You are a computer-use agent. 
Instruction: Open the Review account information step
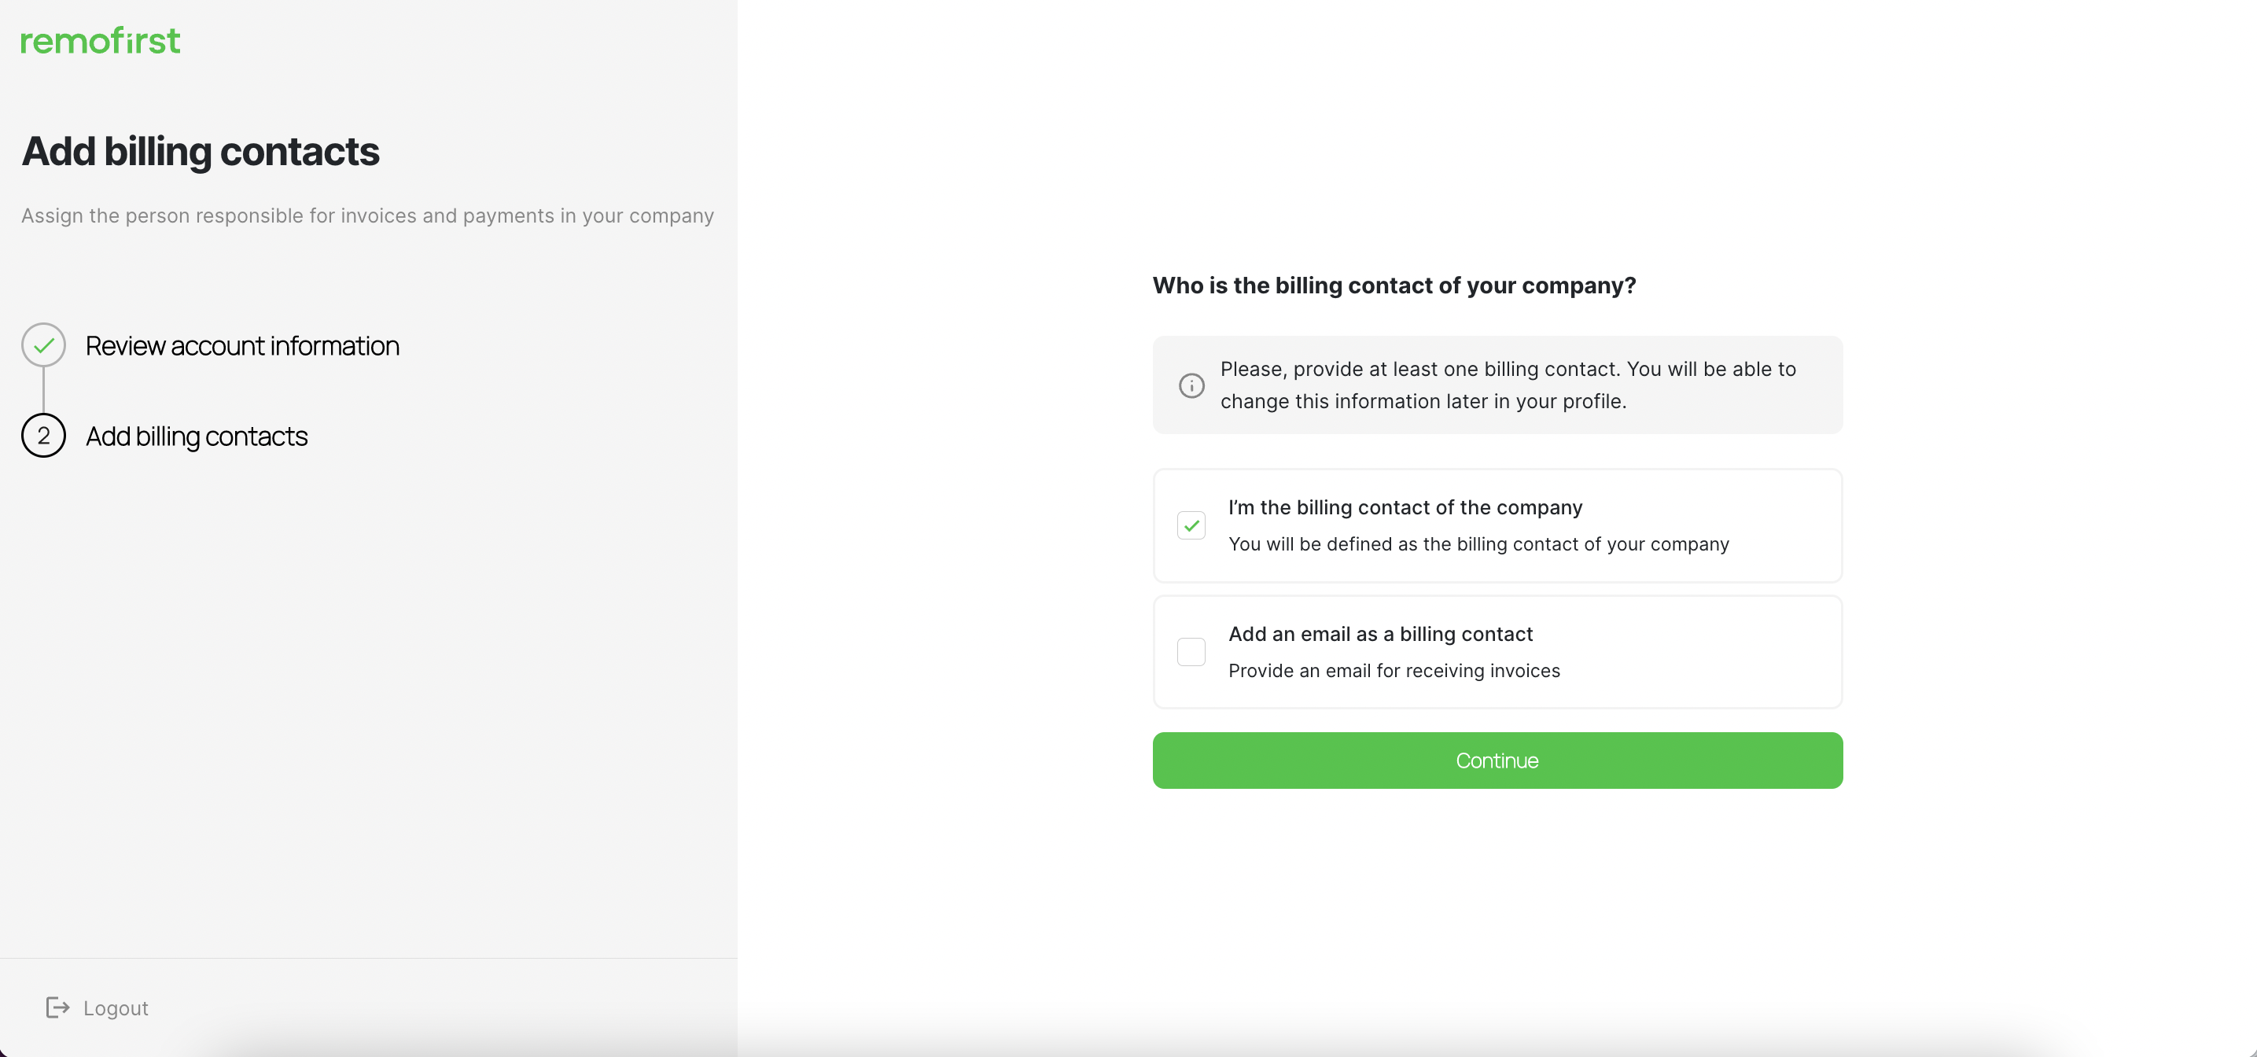(x=242, y=345)
